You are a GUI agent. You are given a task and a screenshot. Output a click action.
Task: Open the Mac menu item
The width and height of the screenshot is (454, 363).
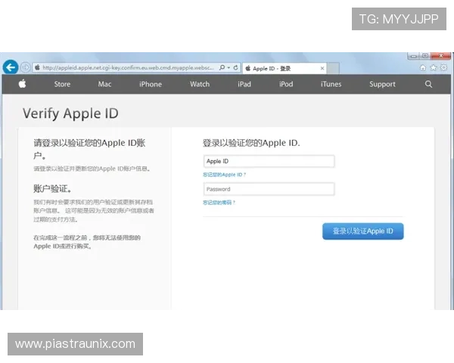(104, 84)
